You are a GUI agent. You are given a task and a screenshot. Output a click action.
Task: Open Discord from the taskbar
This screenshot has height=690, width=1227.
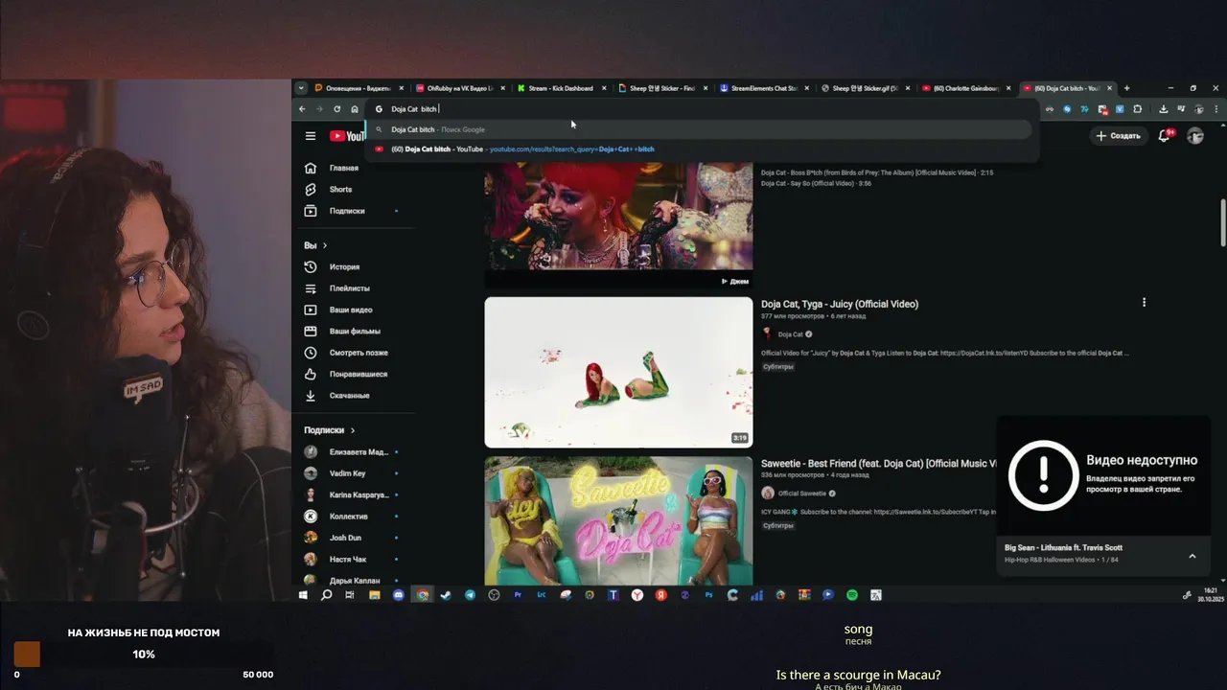tap(399, 595)
